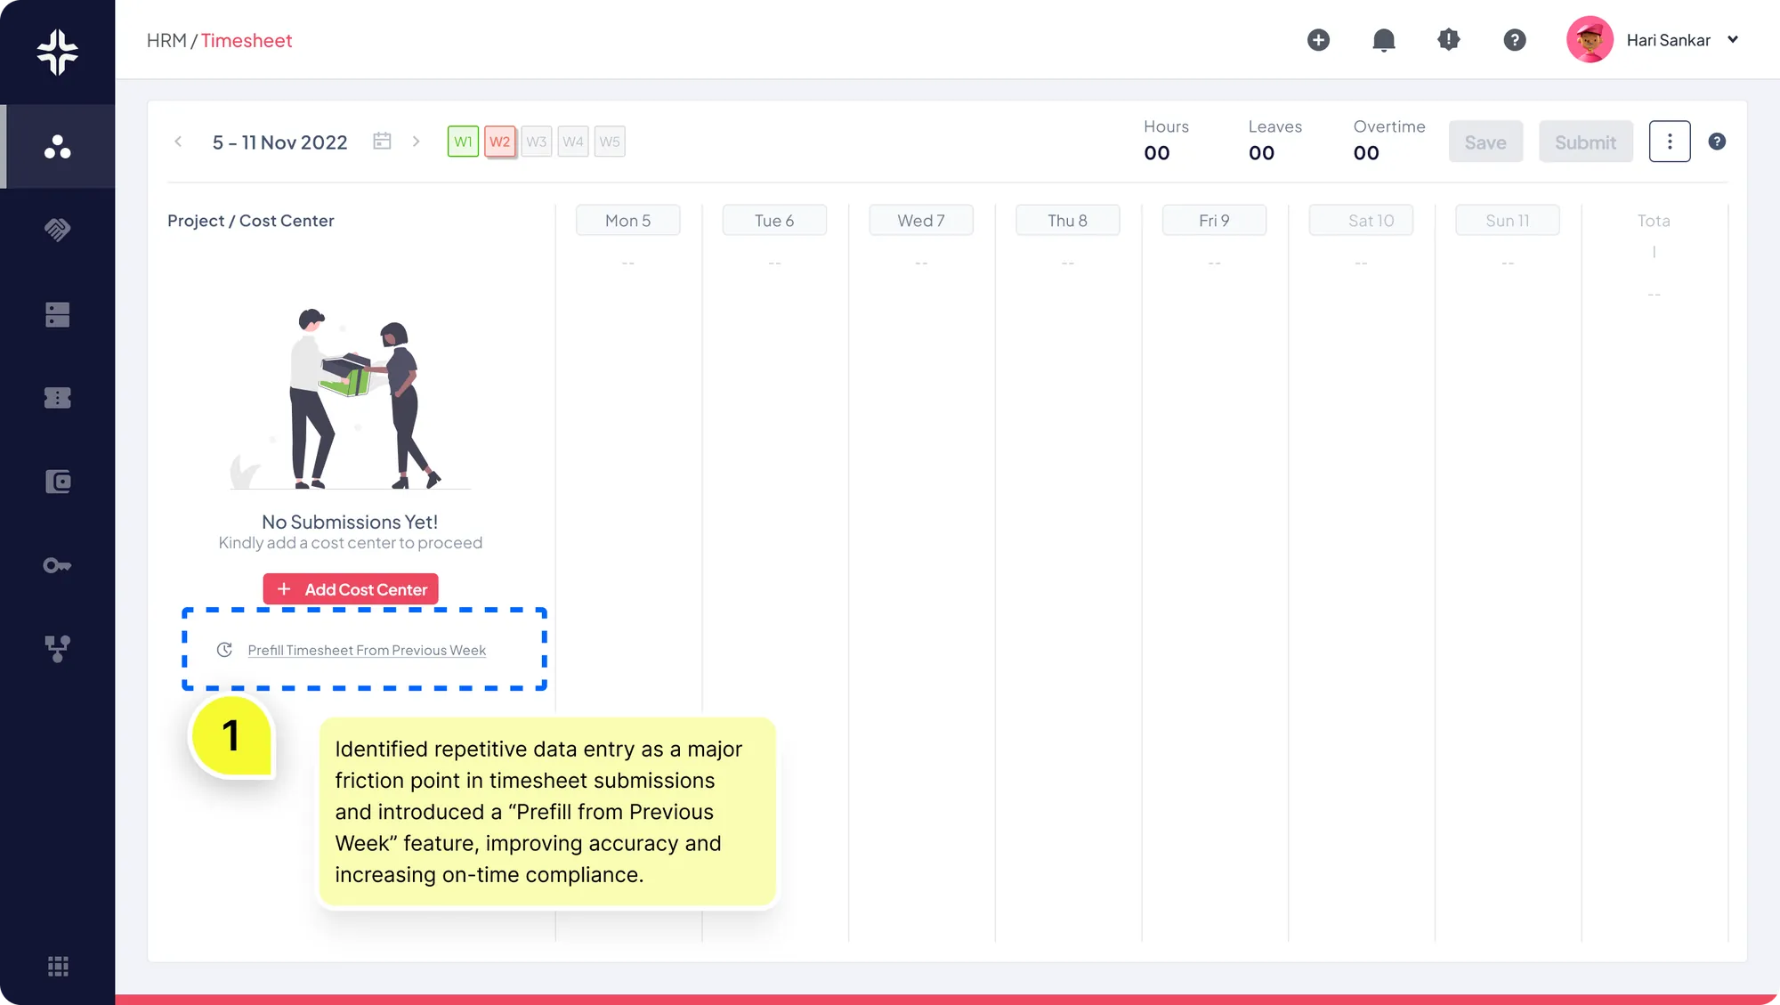Click the Sun 11 day header

tap(1508, 220)
